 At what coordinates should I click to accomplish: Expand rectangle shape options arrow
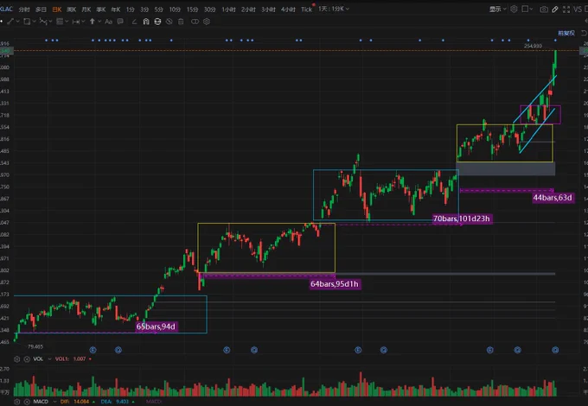[34, 22]
